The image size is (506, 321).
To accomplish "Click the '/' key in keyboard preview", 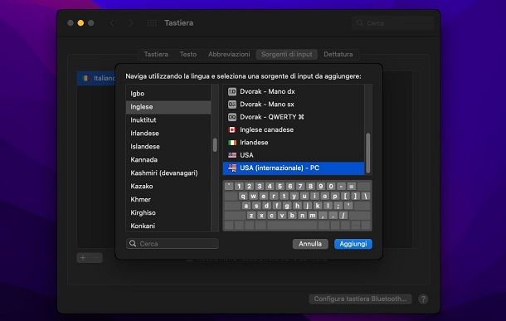I will 343,215.
